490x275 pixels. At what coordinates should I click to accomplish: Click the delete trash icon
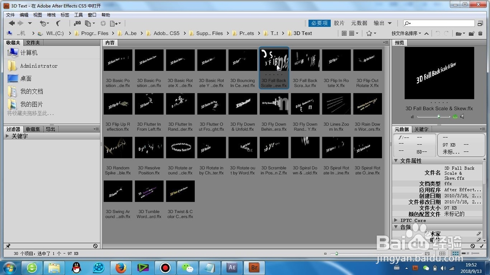[480, 33]
